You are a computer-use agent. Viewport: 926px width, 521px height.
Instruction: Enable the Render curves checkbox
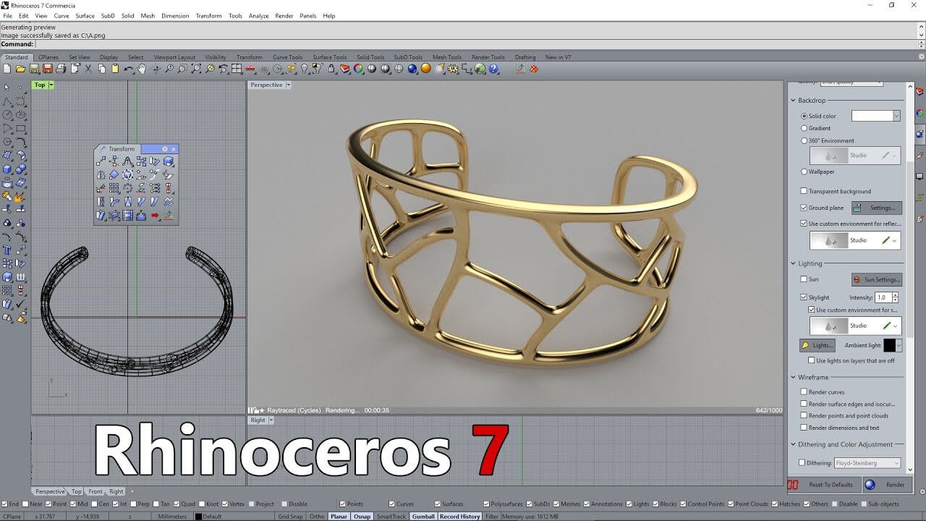tap(804, 392)
